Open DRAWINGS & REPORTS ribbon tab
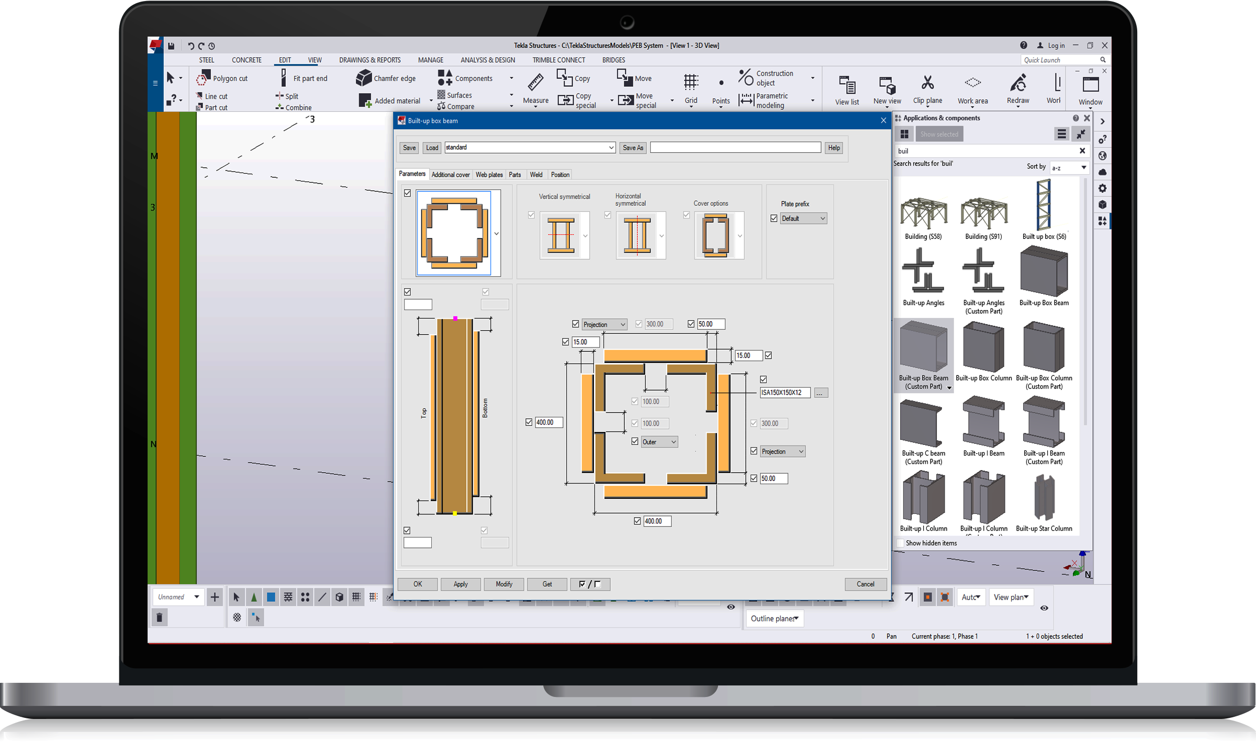The height and width of the screenshot is (755, 1256). 369,60
